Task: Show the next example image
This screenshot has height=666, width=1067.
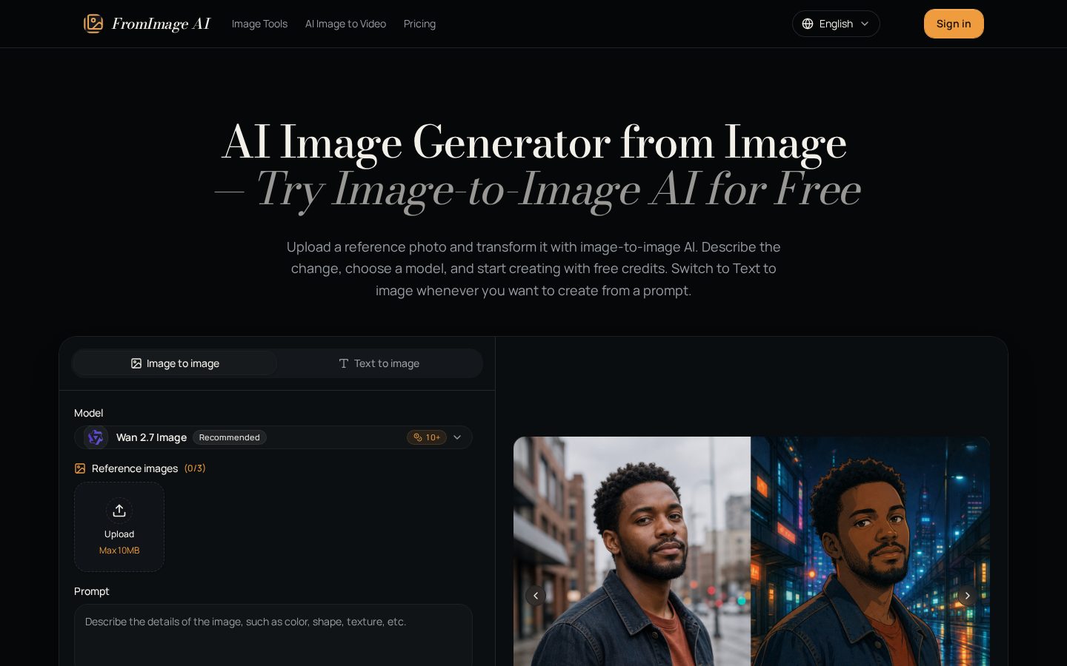Action: 967,596
